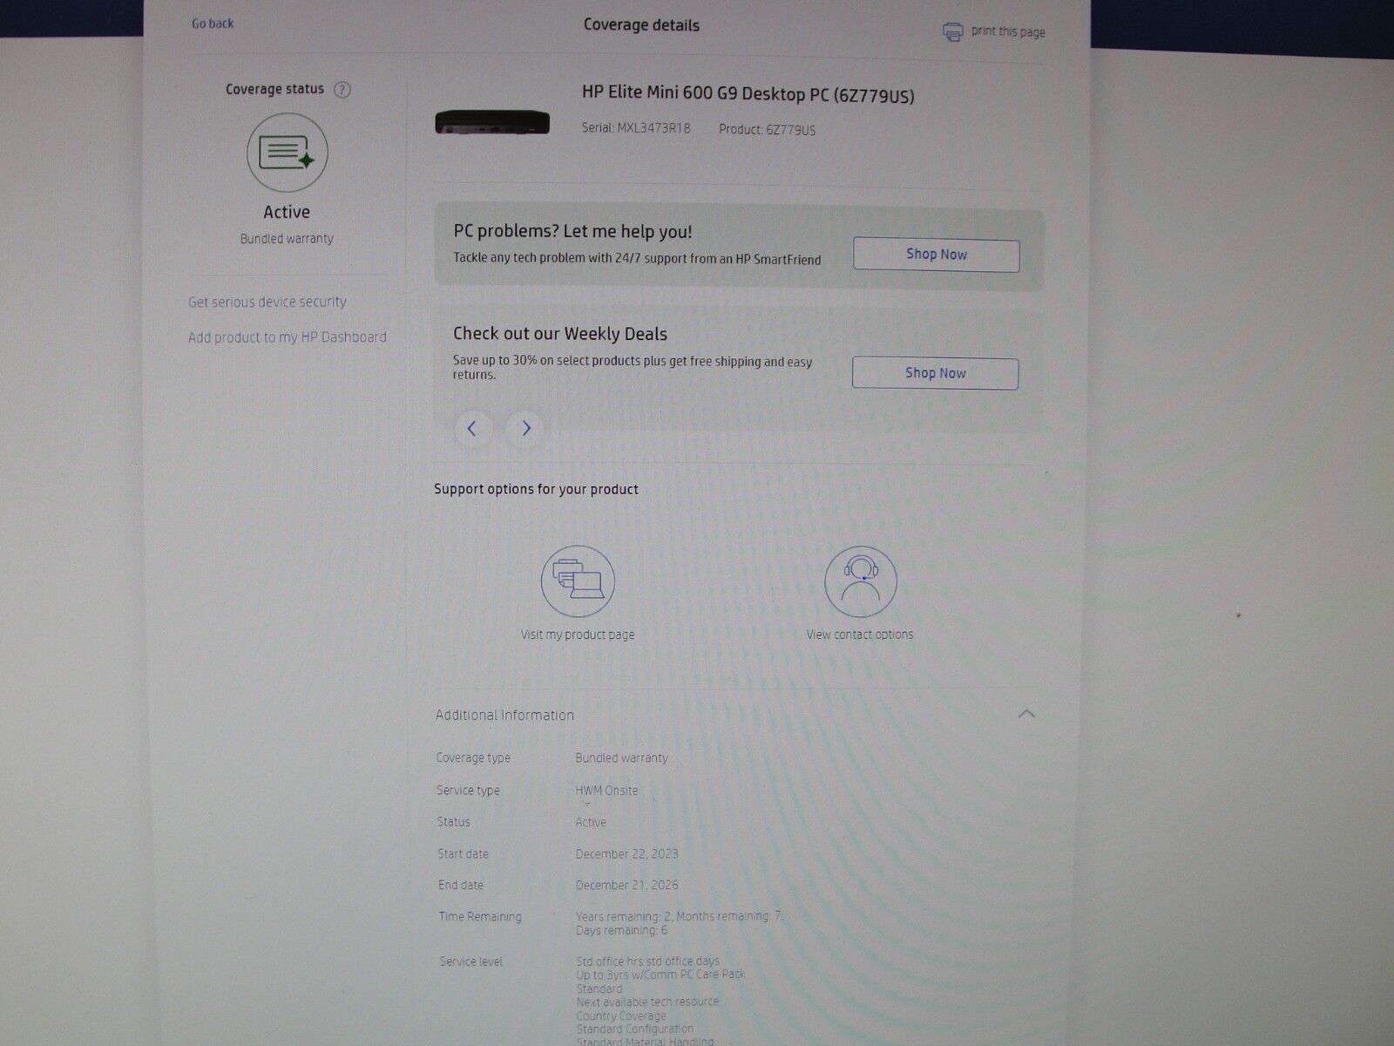The image size is (1394, 1046).
Task: Click the Coverage type Bundled warranty value
Action: coord(621,758)
